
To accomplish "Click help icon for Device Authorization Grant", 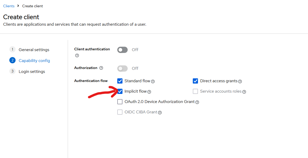I will click(x=197, y=102).
